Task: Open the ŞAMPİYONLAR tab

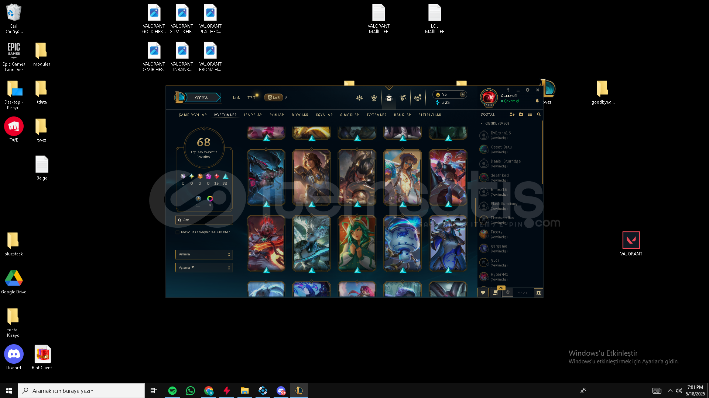Action: [193, 115]
